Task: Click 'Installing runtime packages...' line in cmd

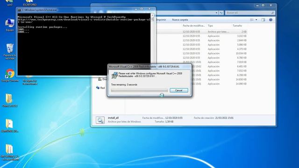Action: tap(43, 27)
